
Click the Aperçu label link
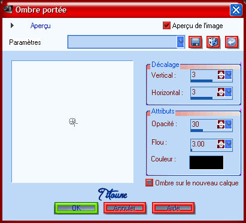41,26
